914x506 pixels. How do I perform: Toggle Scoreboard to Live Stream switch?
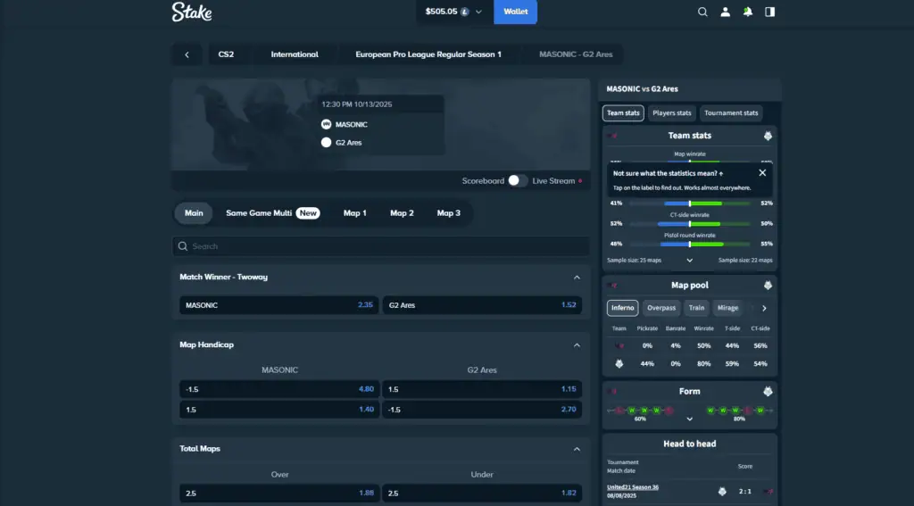(x=518, y=180)
